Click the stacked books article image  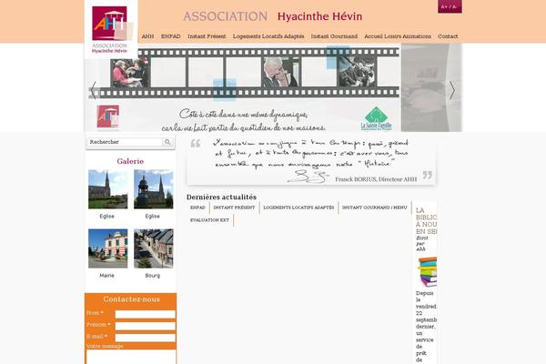click(427, 271)
